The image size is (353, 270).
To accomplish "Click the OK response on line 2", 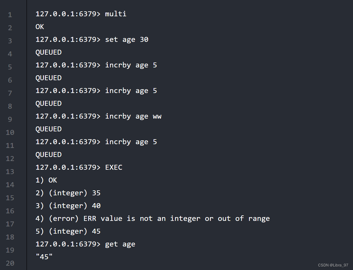I will [40, 27].
